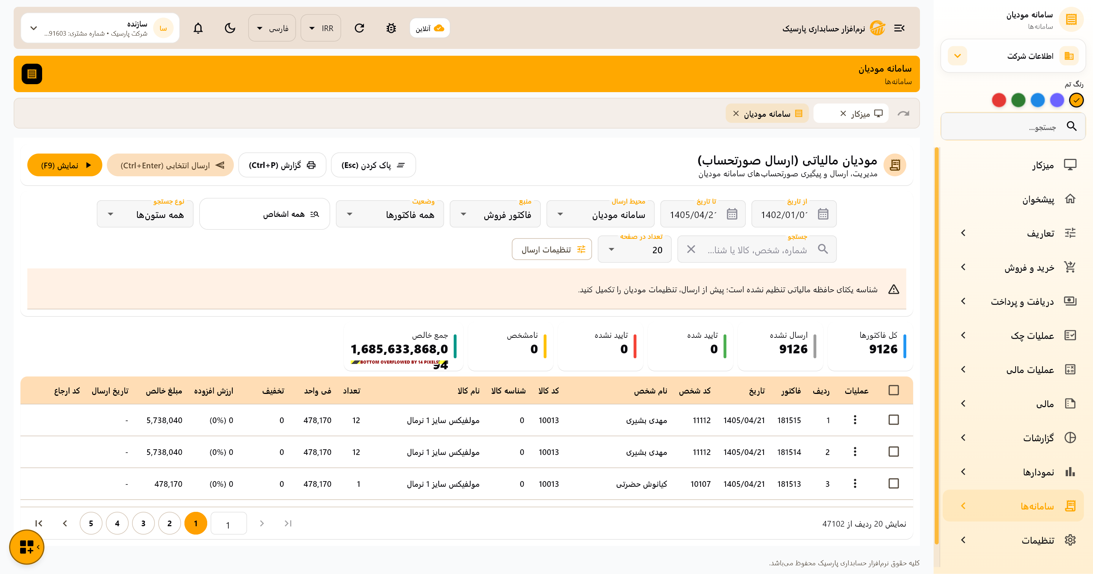The width and height of the screenshot is (1093, 574).
Task: Click the warning triangle icon in alert
Action: pos(894,289)
